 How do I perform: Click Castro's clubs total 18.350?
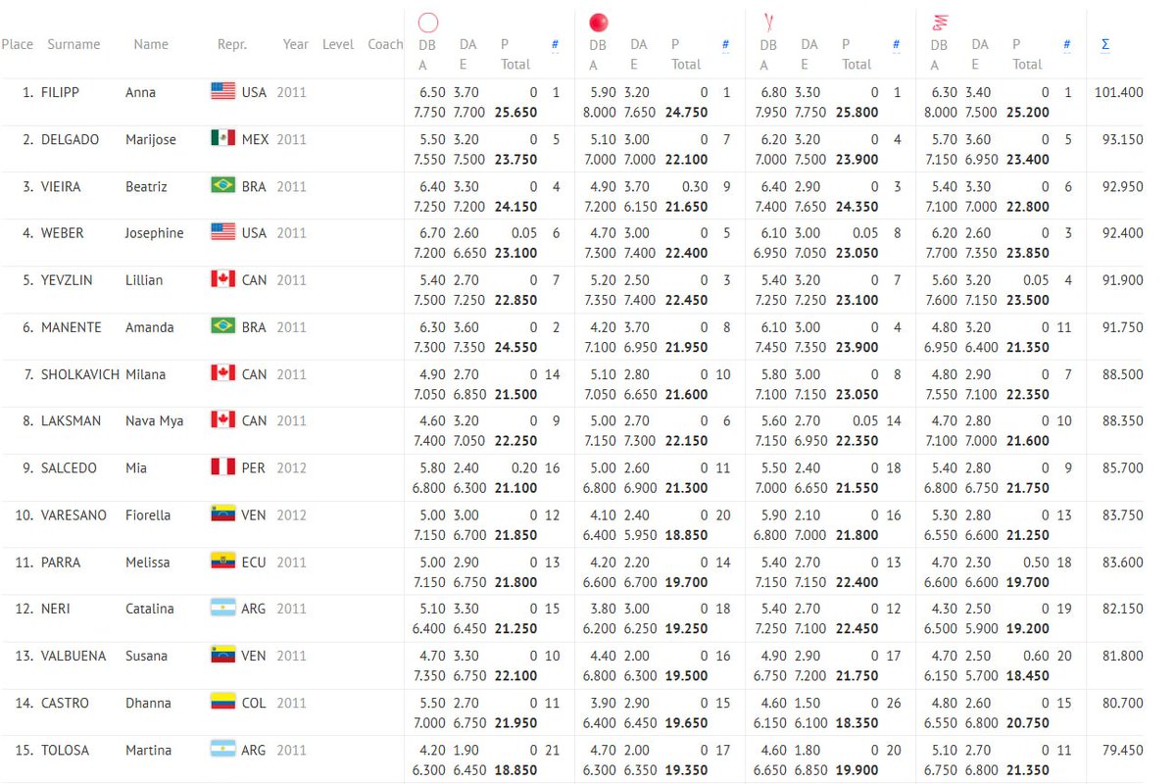pyautogui.click(x=857, y=723)
